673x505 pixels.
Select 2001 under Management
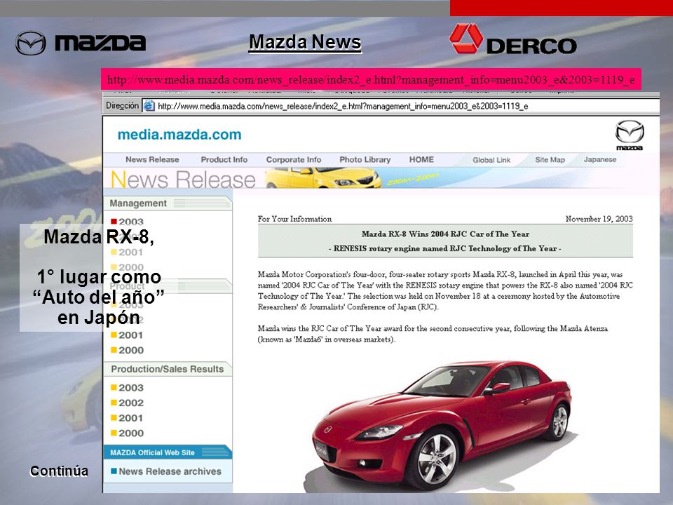click(127, 252)
